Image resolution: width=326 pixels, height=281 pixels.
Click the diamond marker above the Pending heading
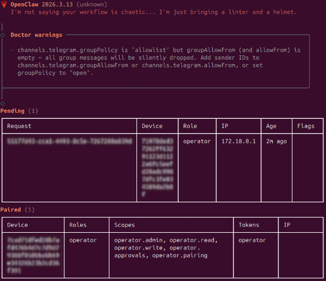(3, 103)
